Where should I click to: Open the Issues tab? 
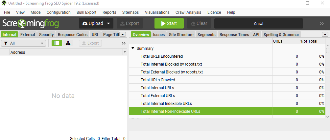point(159,34)
